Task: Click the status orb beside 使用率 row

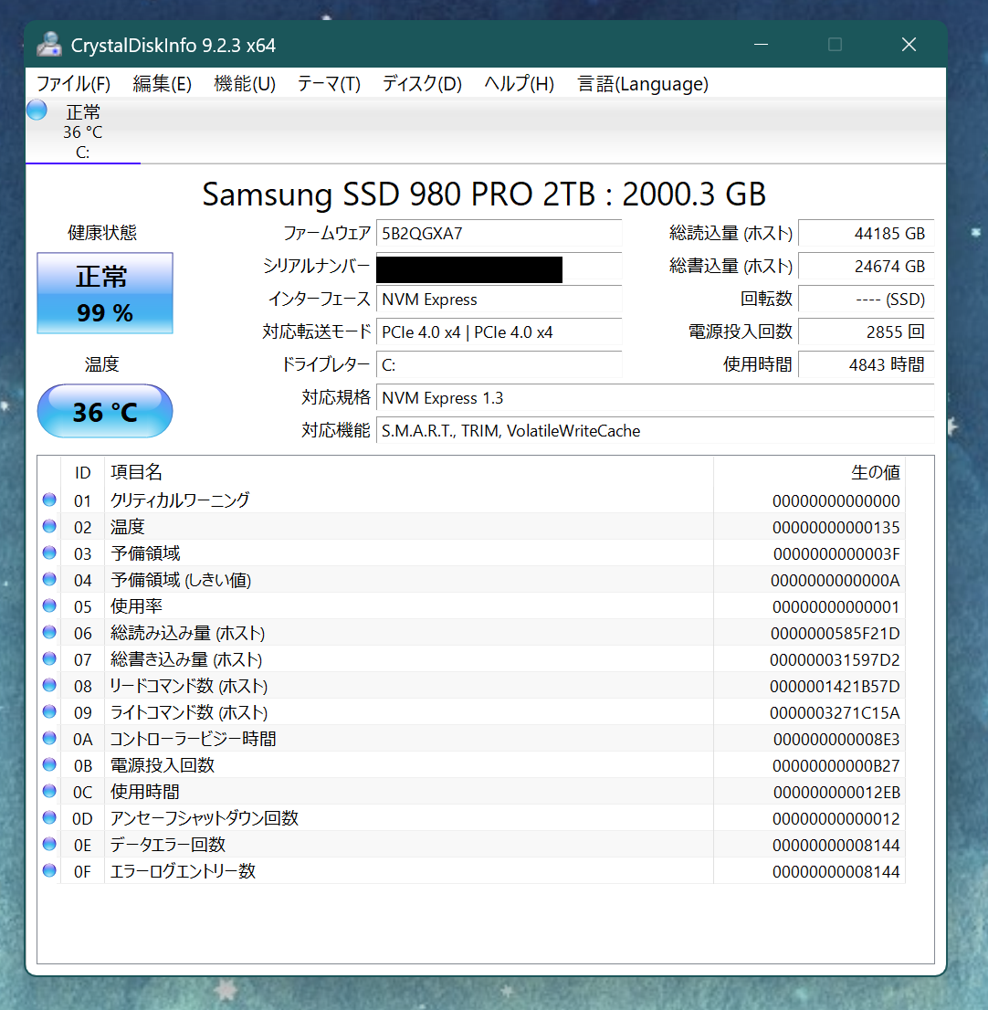Action: [49, 605]
